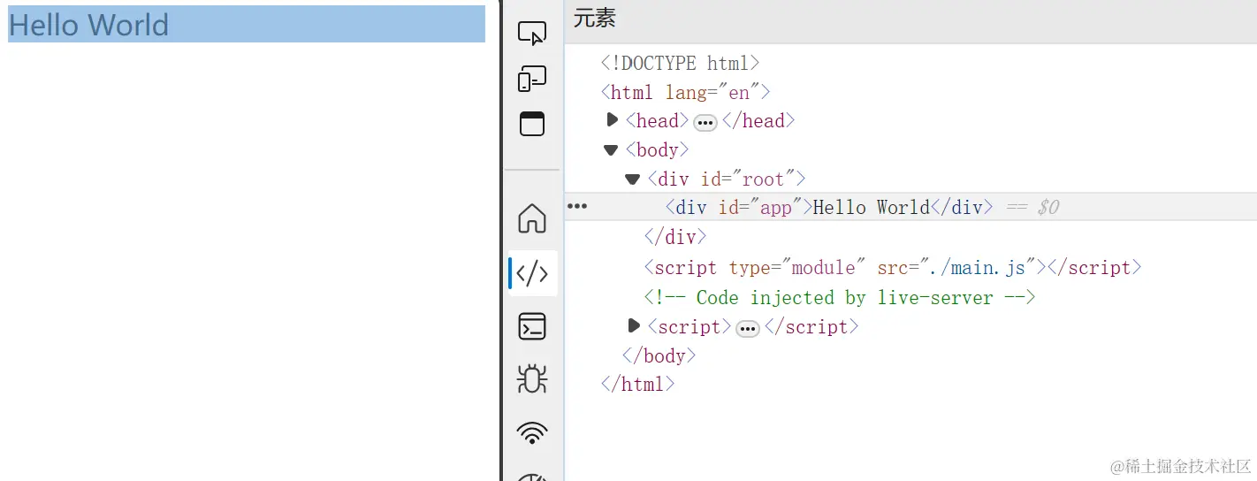Collapse the body element
The image size is (1257, 481).
(x=611, y=149)
